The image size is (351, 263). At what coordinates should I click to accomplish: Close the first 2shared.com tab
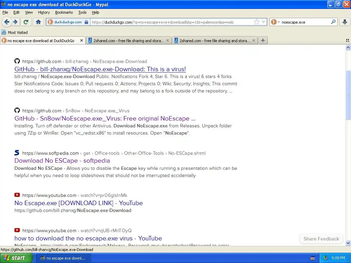coord(167,40)
